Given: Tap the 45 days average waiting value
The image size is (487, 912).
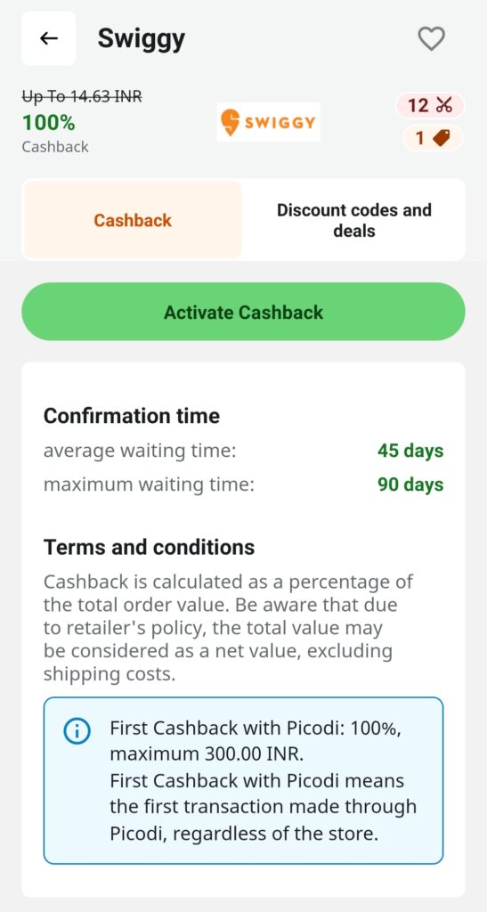Looking at the screenshot, I should (410, 451).
